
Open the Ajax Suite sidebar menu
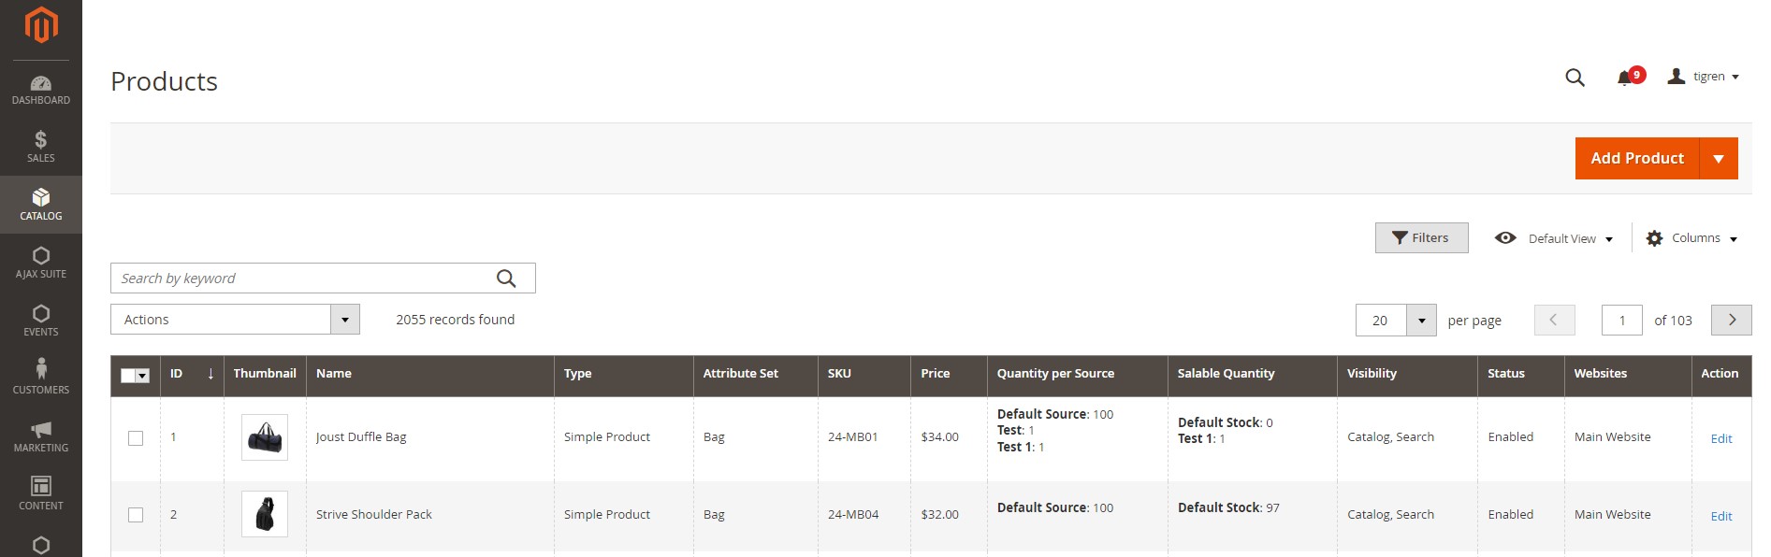tap(41, 261)
